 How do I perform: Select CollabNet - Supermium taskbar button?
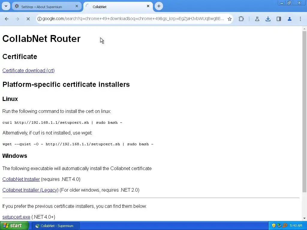[x=55, y=226]
